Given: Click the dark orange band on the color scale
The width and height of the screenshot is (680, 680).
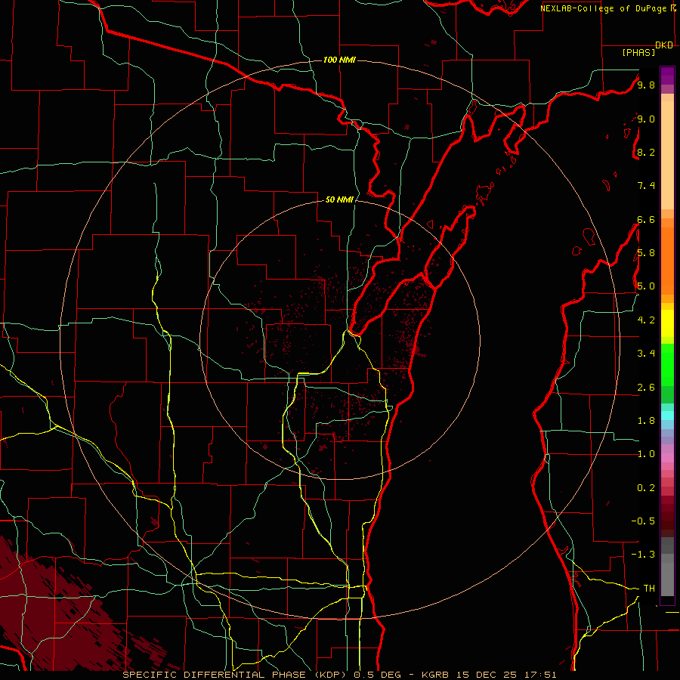Looking at the screenshot, I should point(667,261).
